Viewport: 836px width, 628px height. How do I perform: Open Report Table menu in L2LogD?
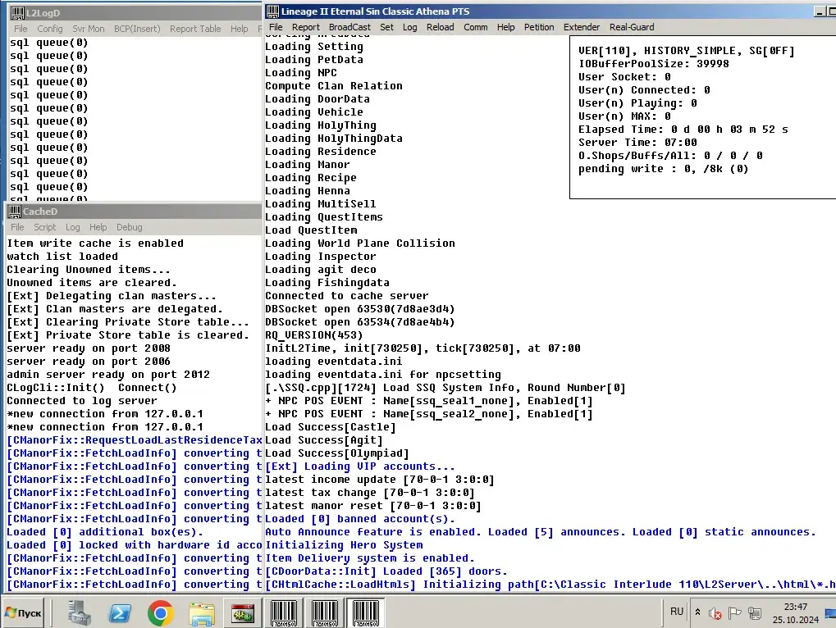pyautogui.click(x=195, y=29)
